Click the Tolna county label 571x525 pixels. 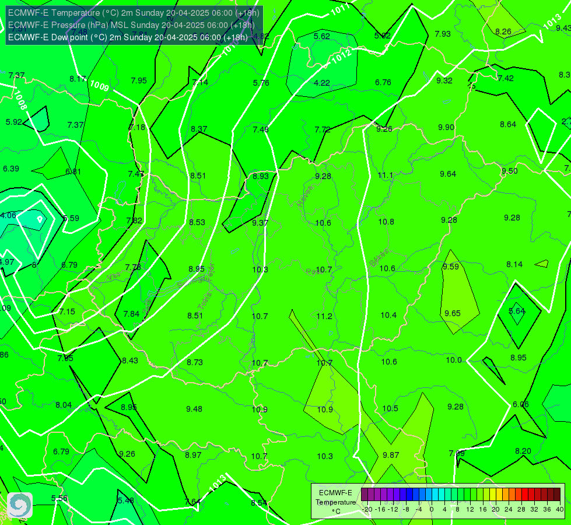pyautogui.click(x=205, y=301)
